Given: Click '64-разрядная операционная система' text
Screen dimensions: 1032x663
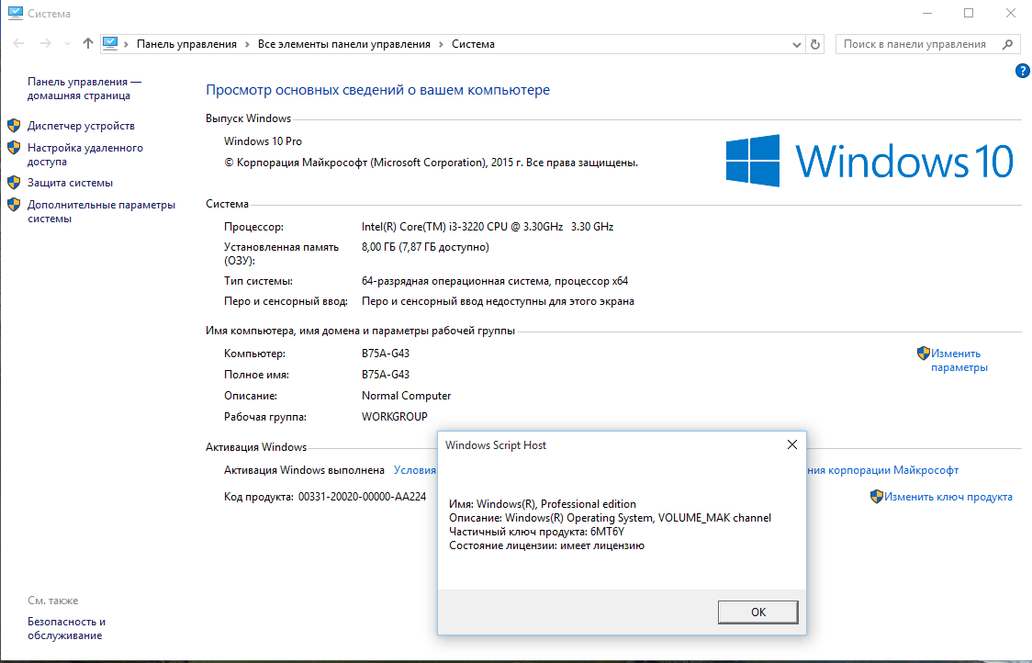Looking at the screenshot, I should point(494,281).
